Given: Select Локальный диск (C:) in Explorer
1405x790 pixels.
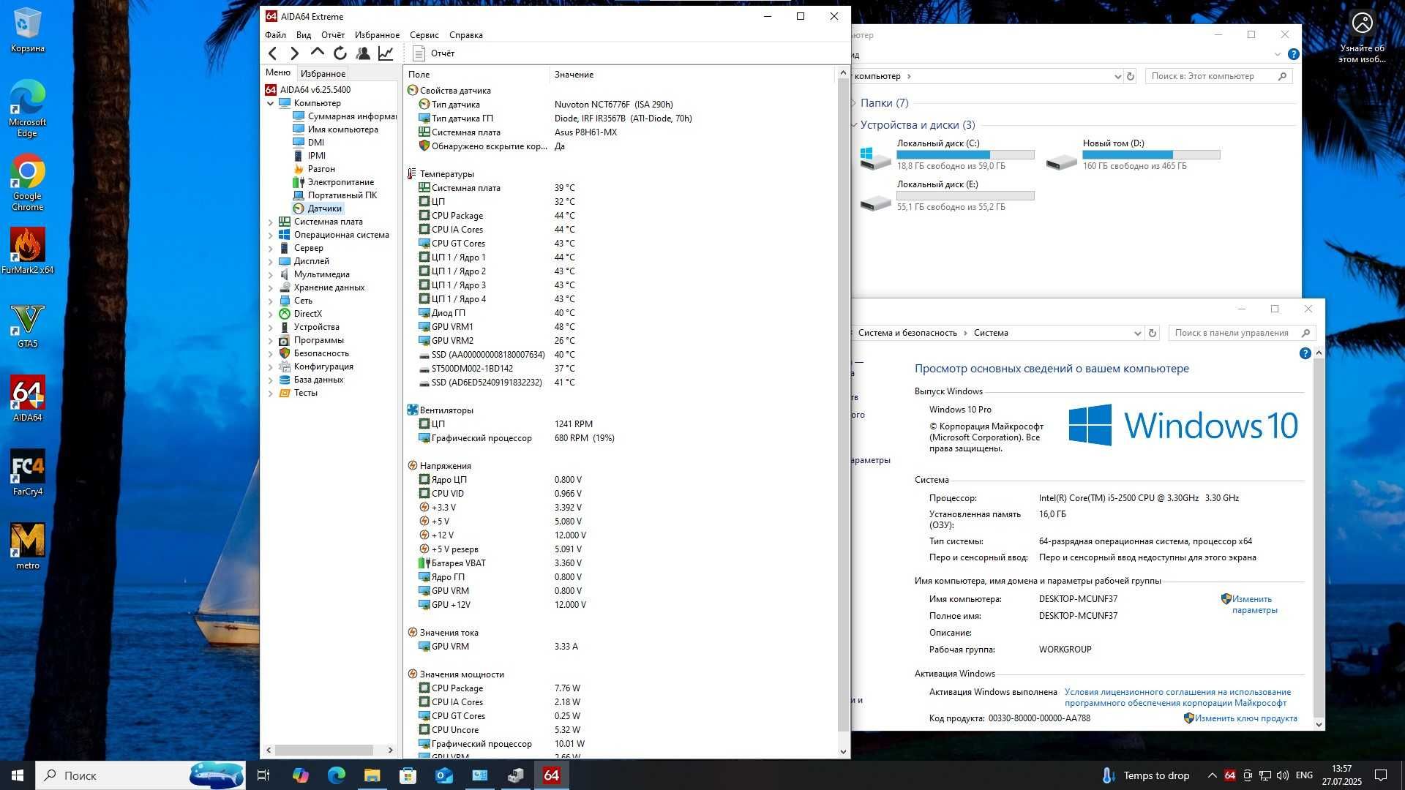Looking at the screenshot, I should 947,154.
